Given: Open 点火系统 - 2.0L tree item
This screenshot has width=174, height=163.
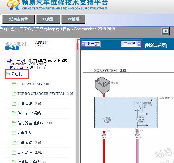Looking at the screenshot, I should tap(30, 152).
